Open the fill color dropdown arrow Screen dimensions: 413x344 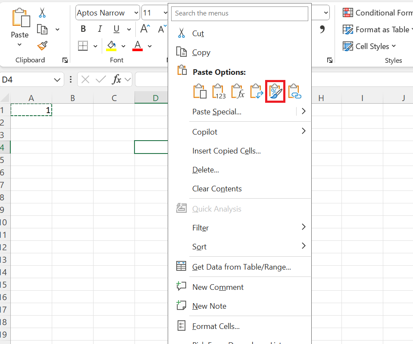point(123,46)
